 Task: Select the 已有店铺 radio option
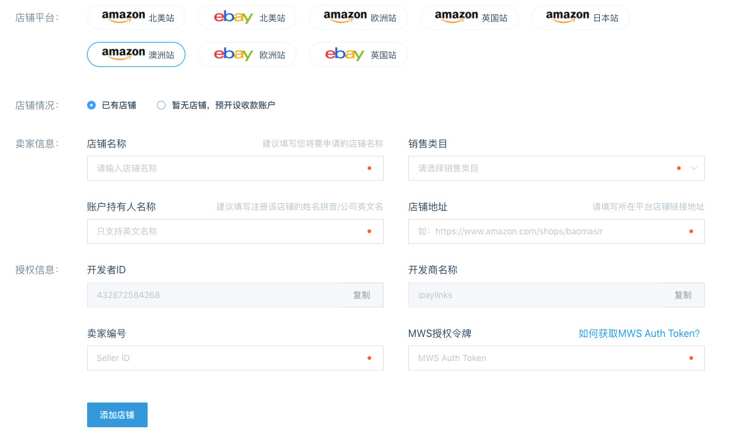(91, 105)
